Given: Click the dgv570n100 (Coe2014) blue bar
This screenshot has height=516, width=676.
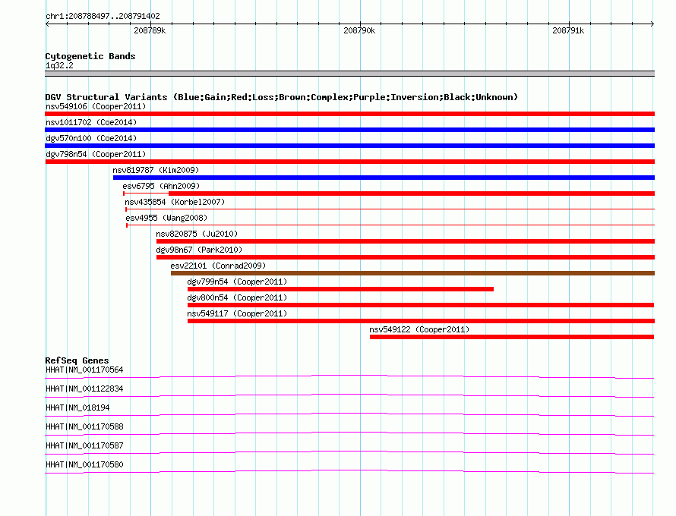Looking at the screenshot, I should (x=349, y=146).
